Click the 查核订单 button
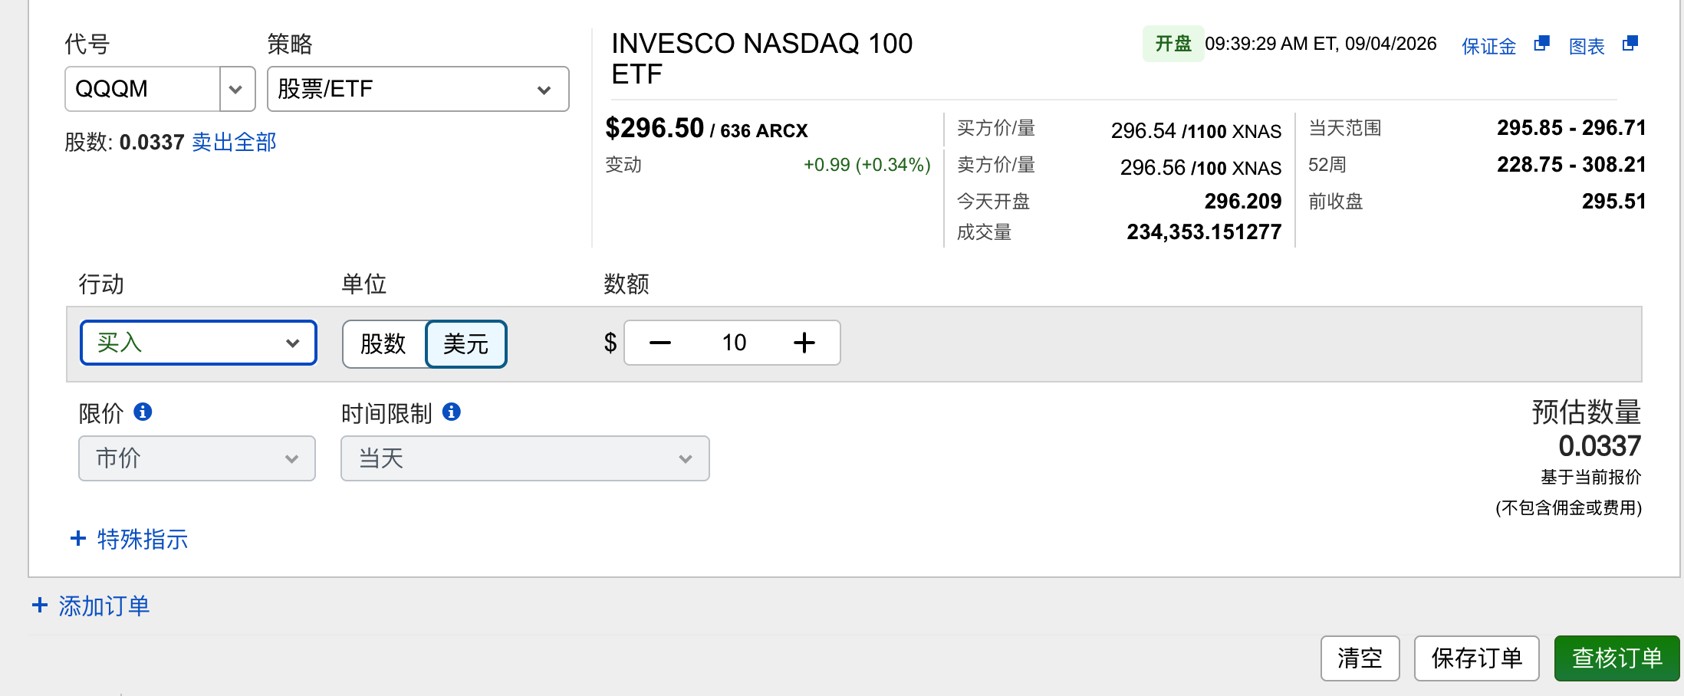 click(1617, 658)
